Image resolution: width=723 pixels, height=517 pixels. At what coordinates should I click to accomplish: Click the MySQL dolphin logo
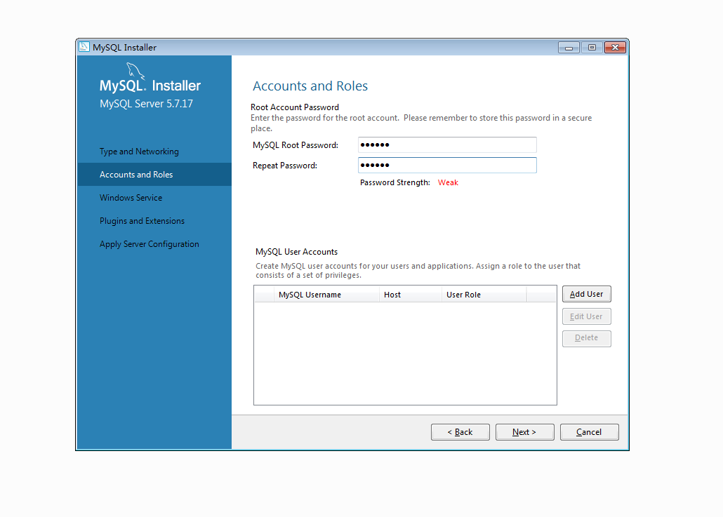pyautogui.click(x=135, y=71)
